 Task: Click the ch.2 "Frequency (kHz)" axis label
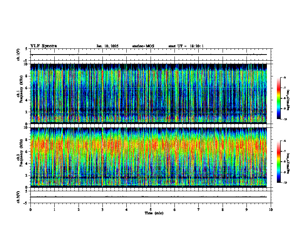(x=22, y=153)
